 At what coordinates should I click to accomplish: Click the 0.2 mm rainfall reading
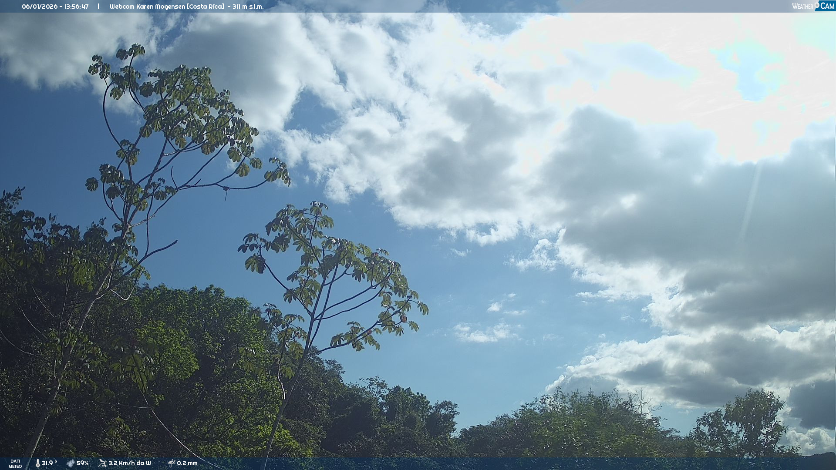187,463
